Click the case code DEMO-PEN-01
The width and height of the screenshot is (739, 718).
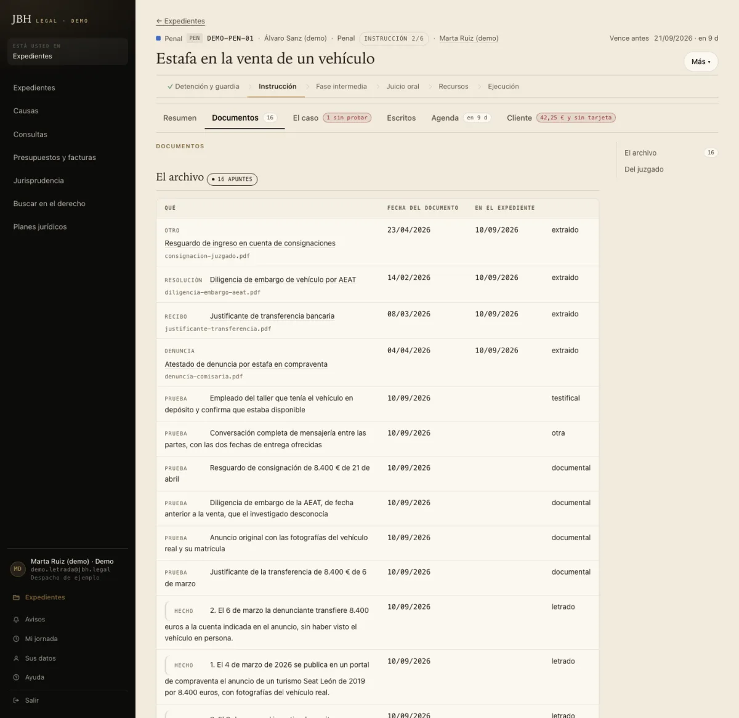(230, 38)
